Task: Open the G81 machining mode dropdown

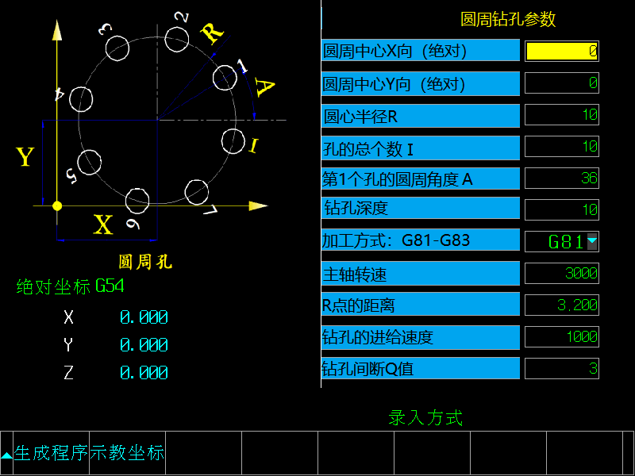Action: pyautogui.click(x=591, y=241)
